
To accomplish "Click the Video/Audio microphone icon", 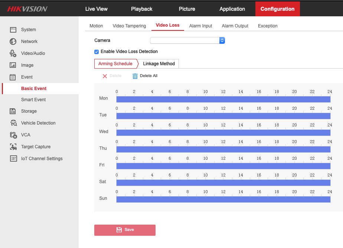I will tap(13, 53).
